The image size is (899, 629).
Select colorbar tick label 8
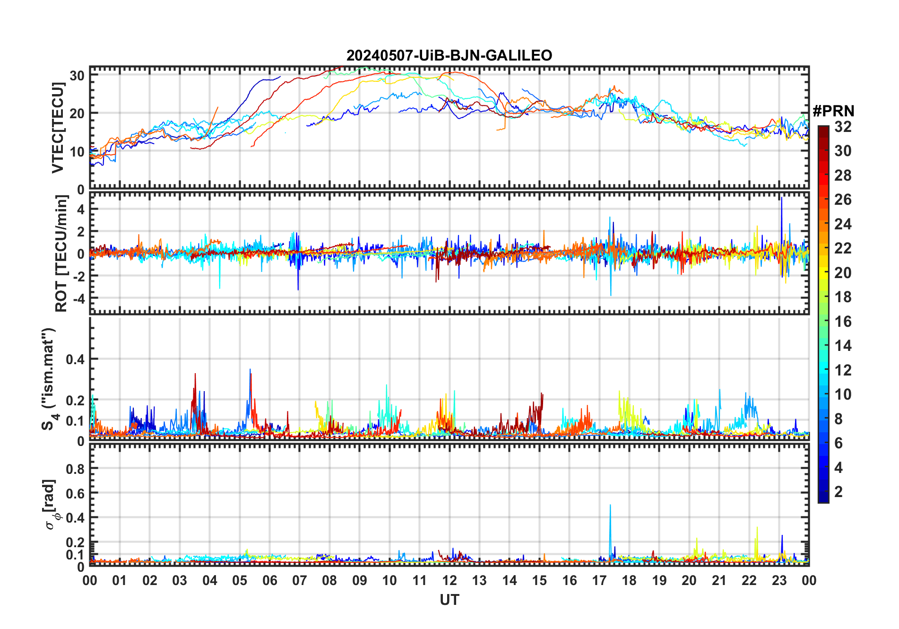pyautogui.click(x=838, y=419)
